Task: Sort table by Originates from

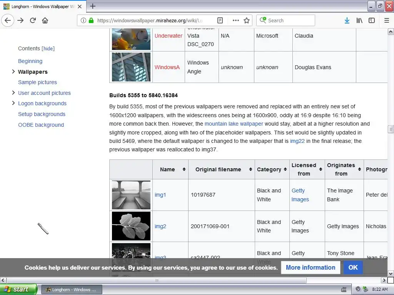Action: [344, 169]
